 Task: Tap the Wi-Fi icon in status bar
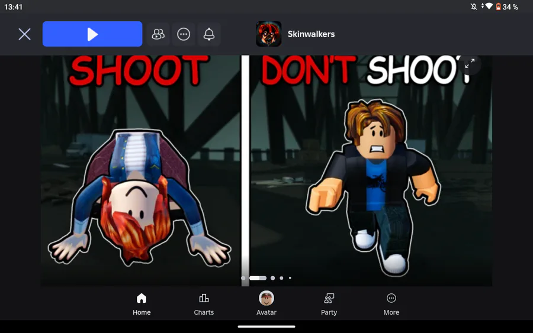489,6
